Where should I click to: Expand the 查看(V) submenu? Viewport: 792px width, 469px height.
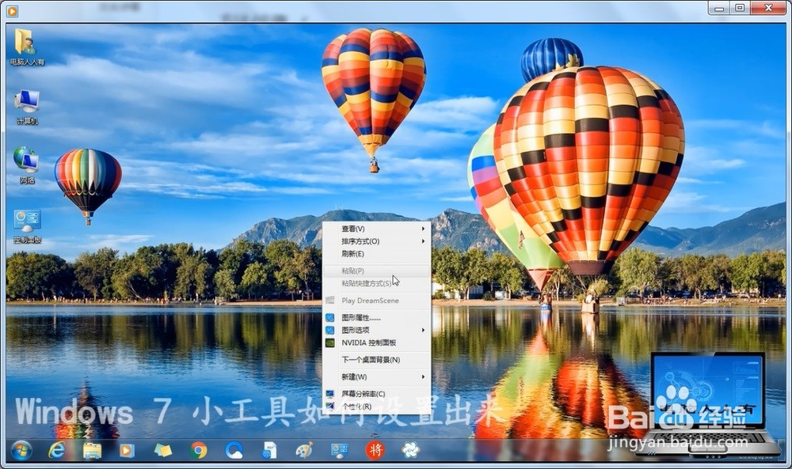376,229
